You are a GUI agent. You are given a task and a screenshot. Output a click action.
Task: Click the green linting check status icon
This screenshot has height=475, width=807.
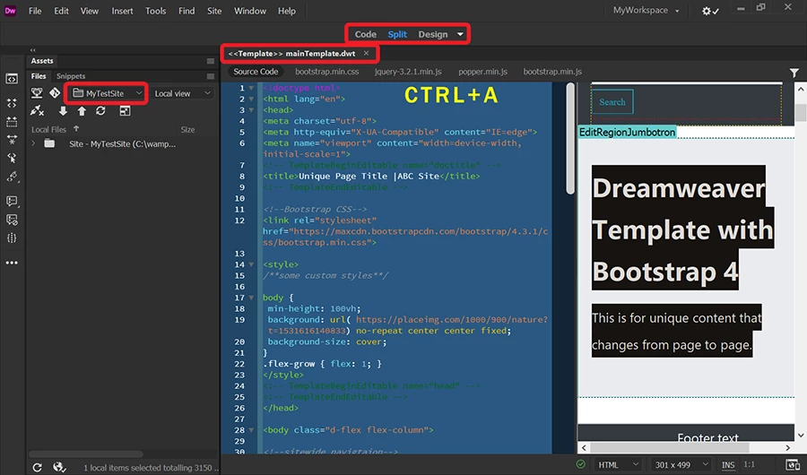tap(580, 464)
